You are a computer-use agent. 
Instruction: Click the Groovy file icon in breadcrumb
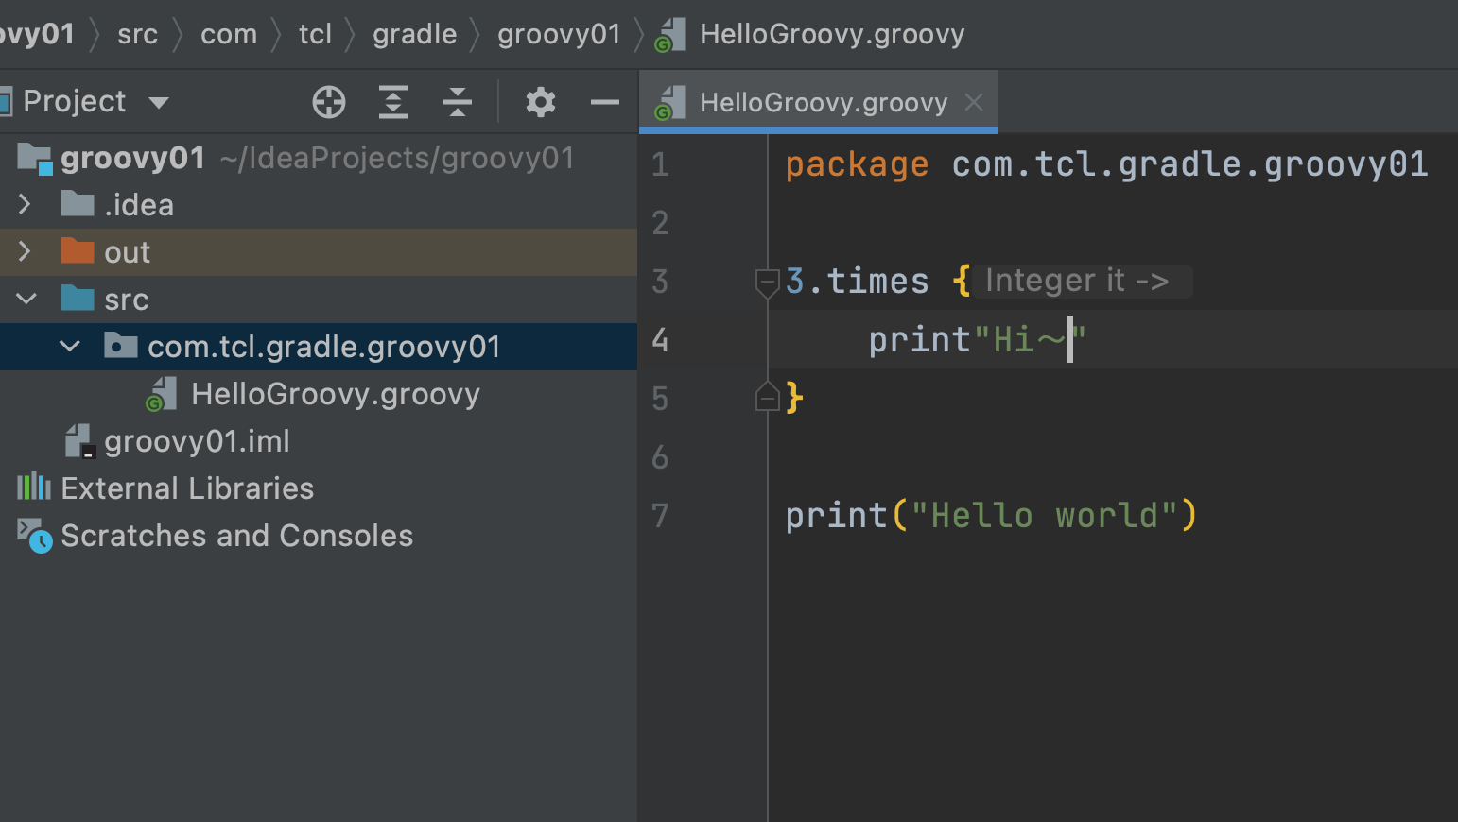669,35
